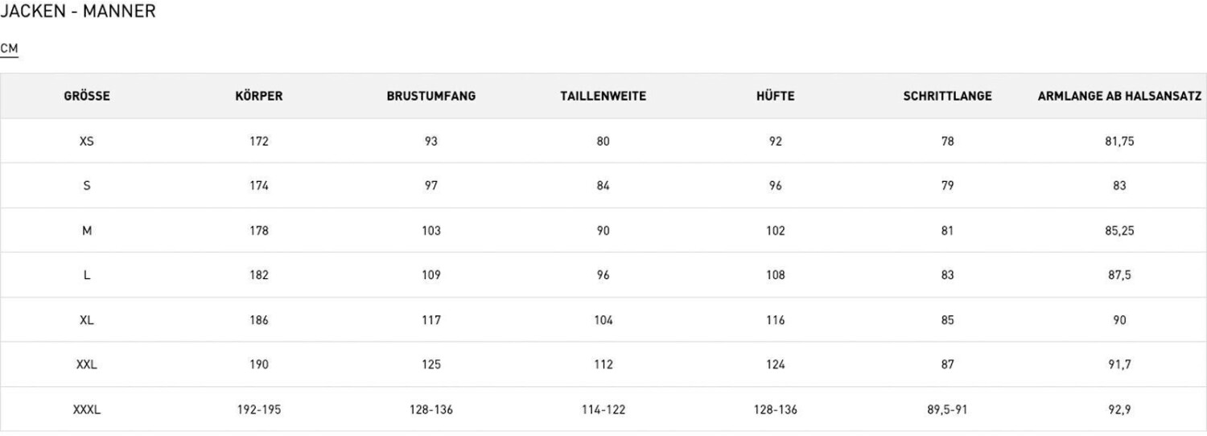Click the Hüfte column header

tap(776, 97)
